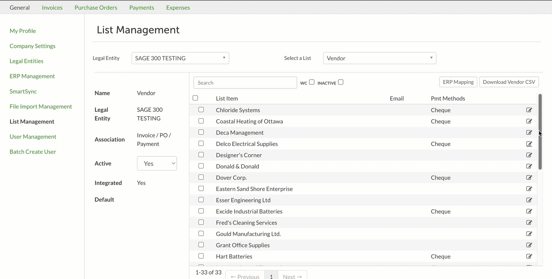Open the Payments tab
Screen dimensions: 552x279
coord(142,7)
